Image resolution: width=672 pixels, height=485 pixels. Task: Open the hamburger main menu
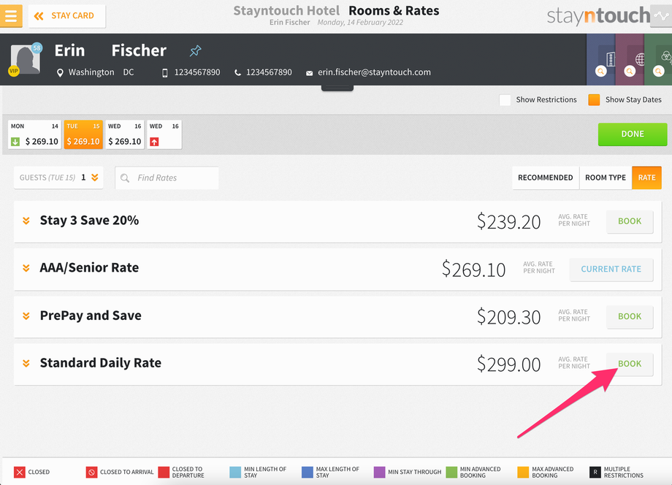click(11, 16)
